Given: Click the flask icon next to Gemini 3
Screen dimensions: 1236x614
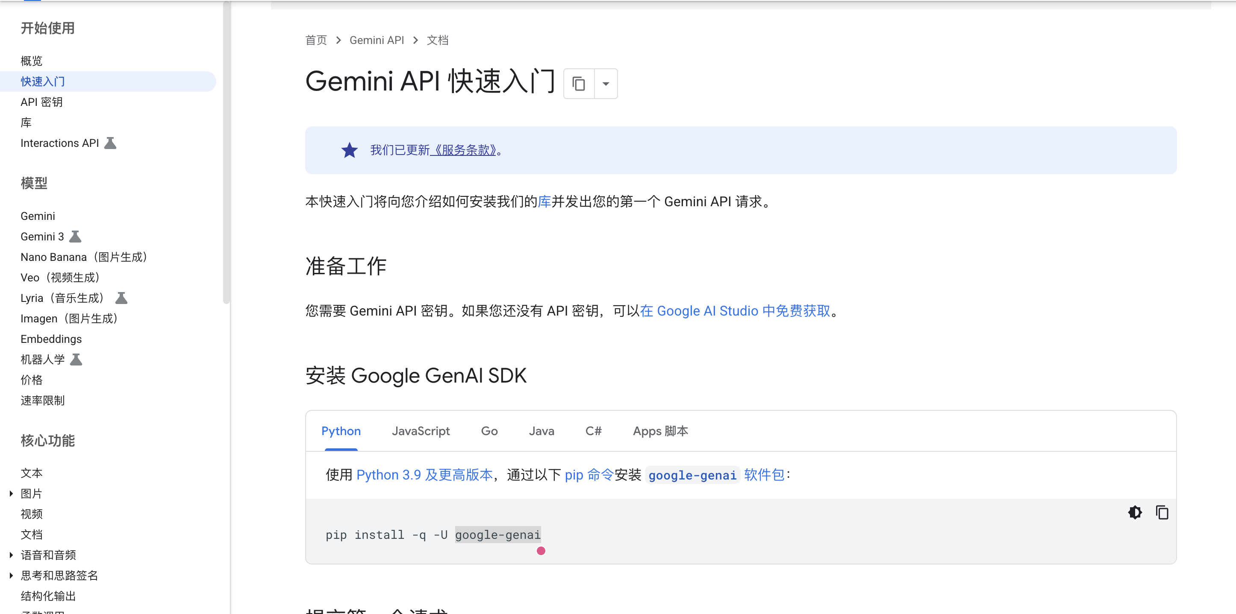Looking at the screenshot, I should 75,236.
